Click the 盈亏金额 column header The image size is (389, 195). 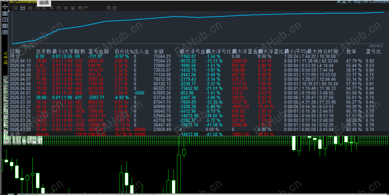(99, 51)
